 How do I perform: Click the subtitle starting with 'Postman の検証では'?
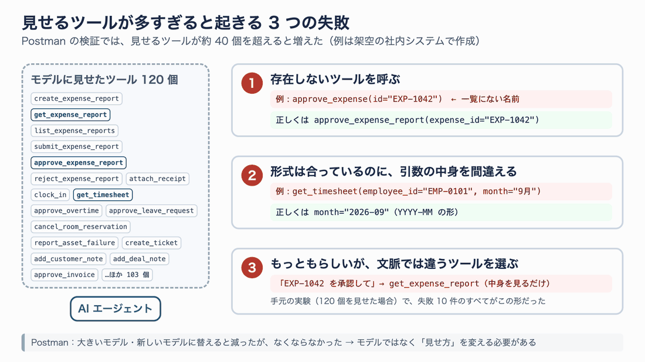(x=250, y=41)
